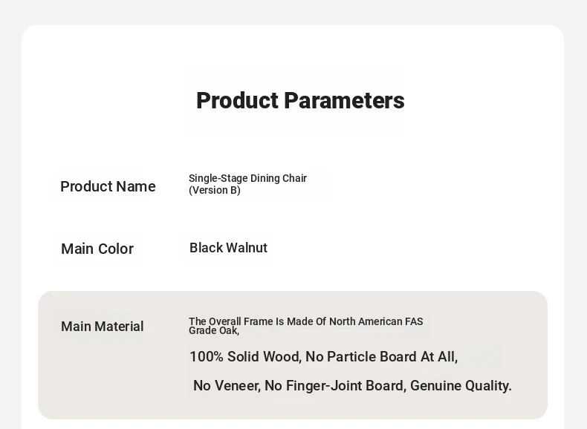The image size is (587, 429).
Task: Select the Main Material label
Action: (103, 327)
